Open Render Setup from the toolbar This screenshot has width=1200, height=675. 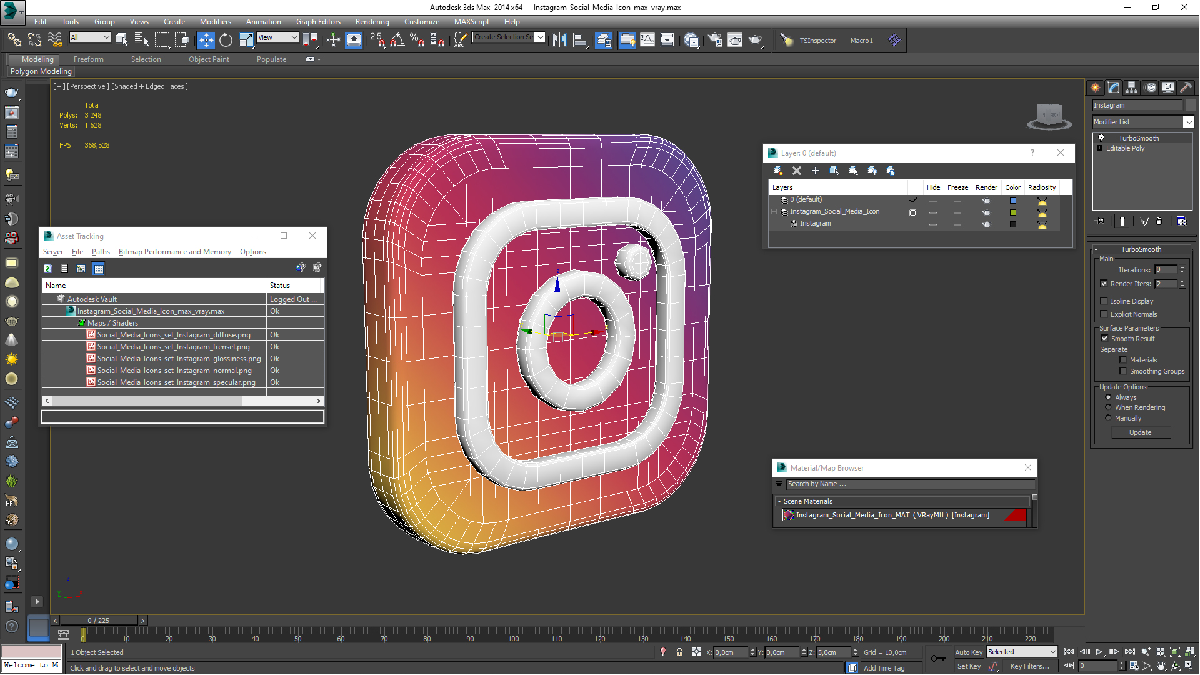[715, 40]
